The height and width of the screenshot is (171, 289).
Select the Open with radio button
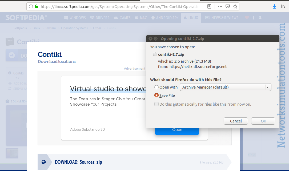point(156,87)
